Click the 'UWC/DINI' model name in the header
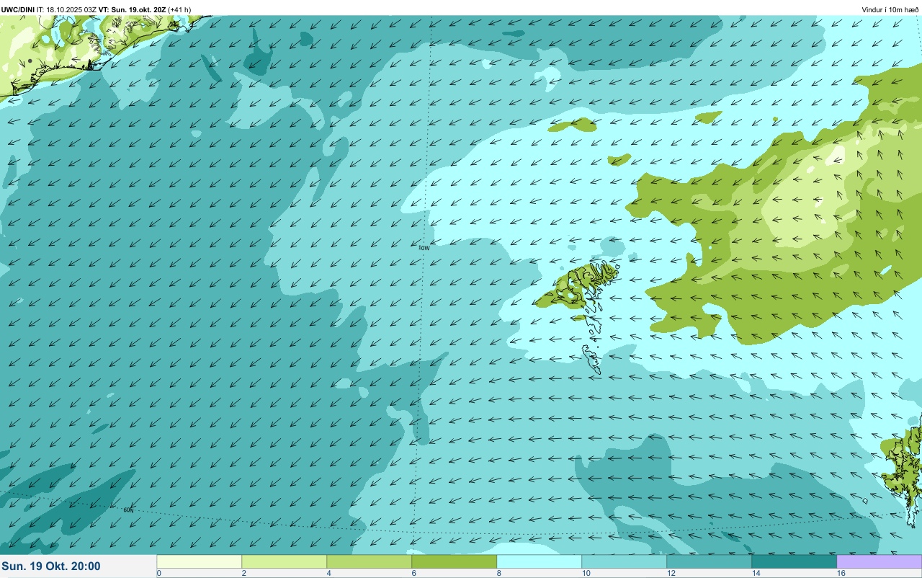 (18, 9)
